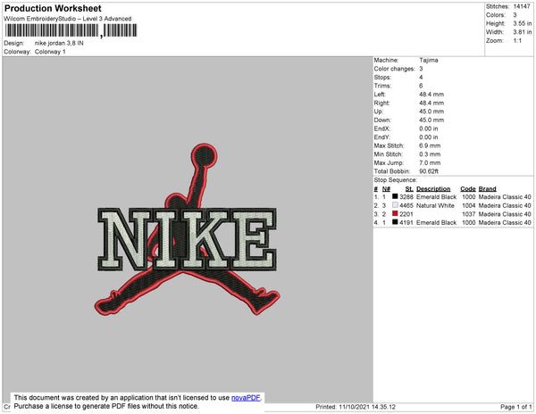
Task: Click the Up value 45.0 mm
Action: coord(431,112)
